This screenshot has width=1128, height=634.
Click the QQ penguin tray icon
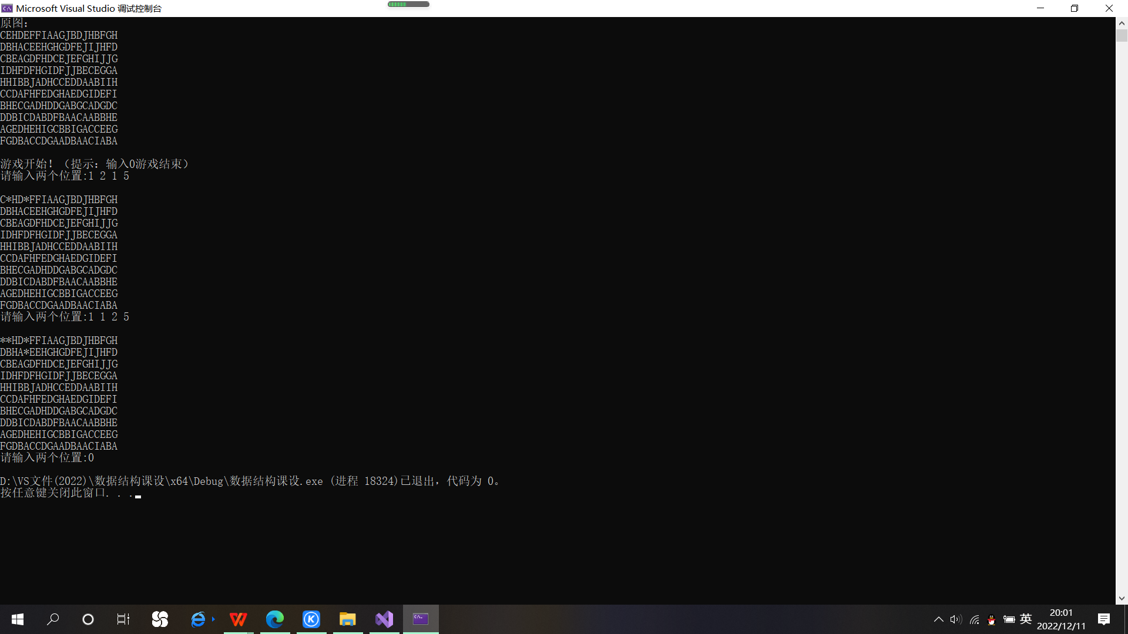point(992,620)
